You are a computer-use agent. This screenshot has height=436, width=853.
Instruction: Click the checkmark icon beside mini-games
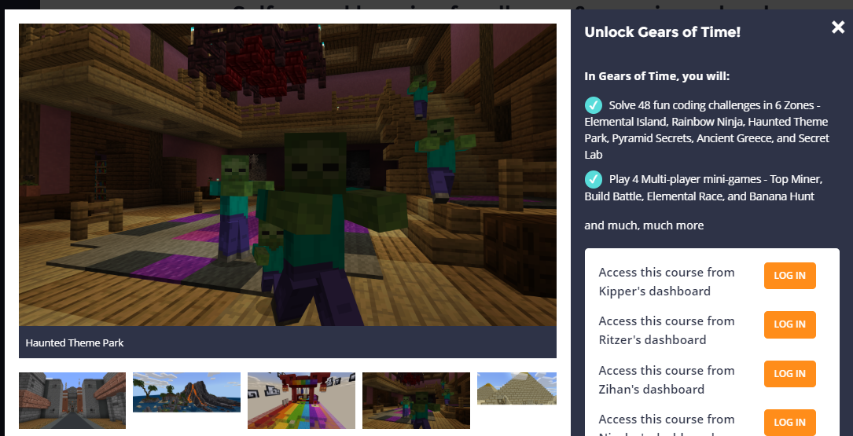[x=593, y=179]
